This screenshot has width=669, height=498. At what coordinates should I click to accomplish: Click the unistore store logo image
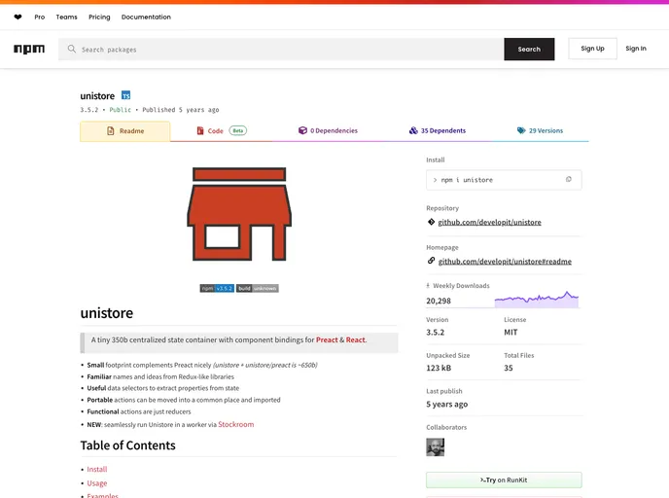[x=239, y=214]
